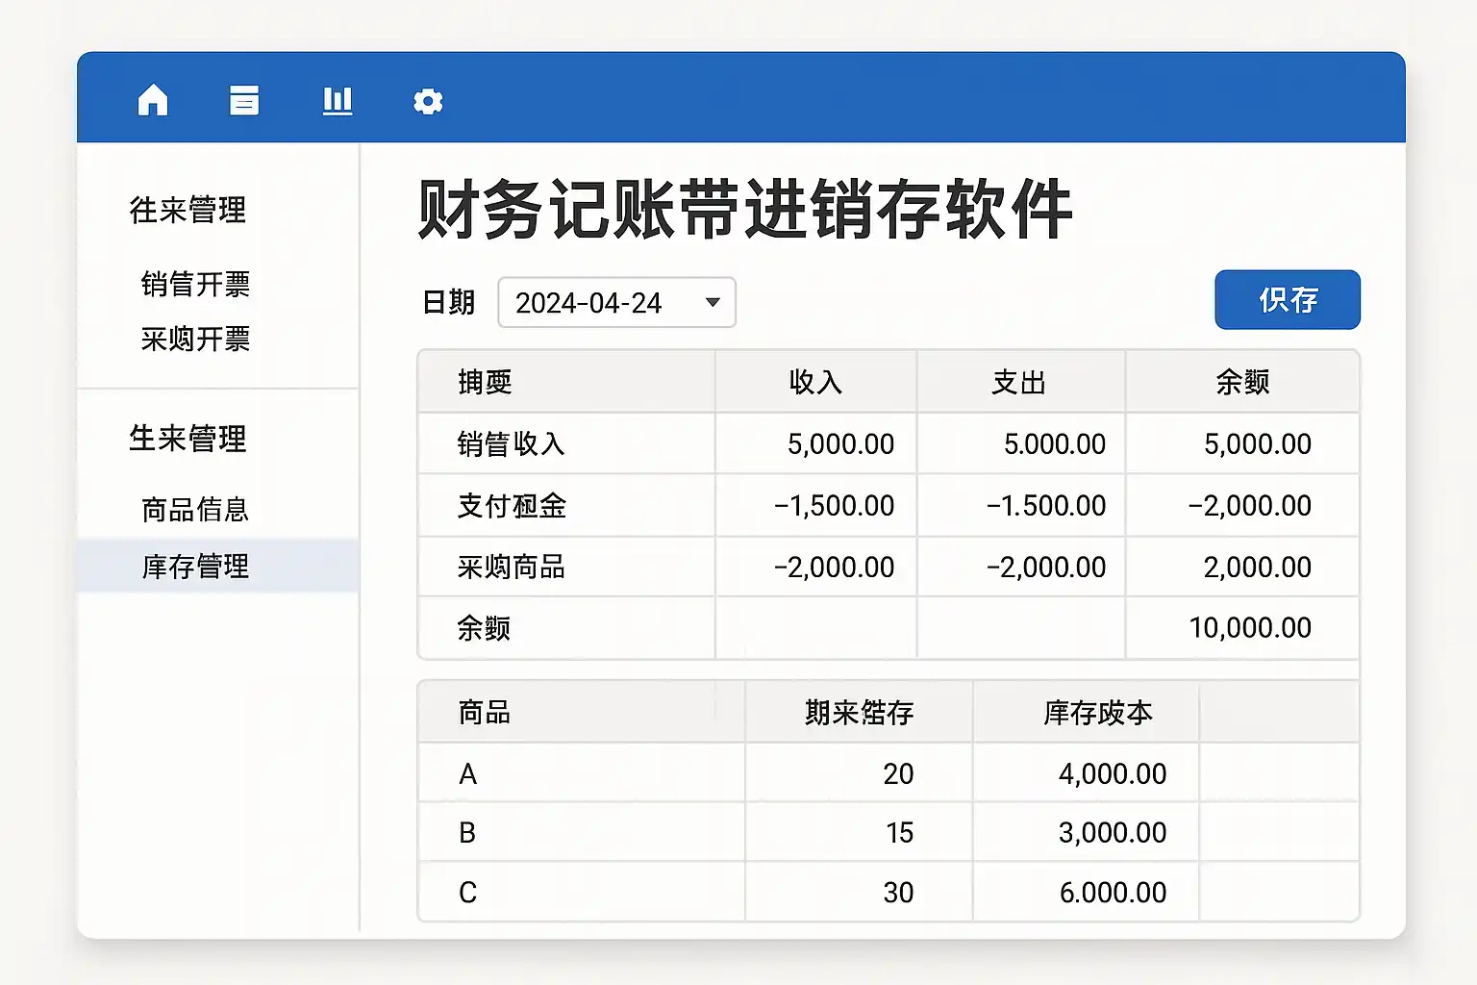The image size is (1477, 985).
Task: Open the 采购开票 sidebar item
Action: coord(195,339)
